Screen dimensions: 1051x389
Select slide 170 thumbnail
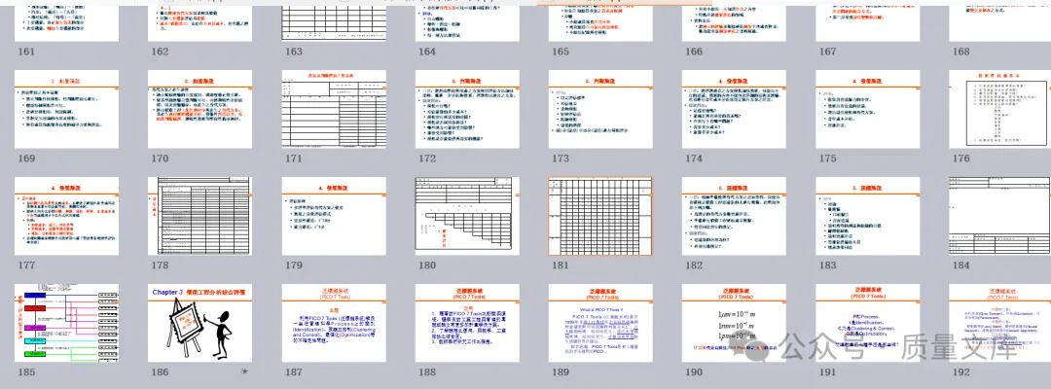point(199,109)
